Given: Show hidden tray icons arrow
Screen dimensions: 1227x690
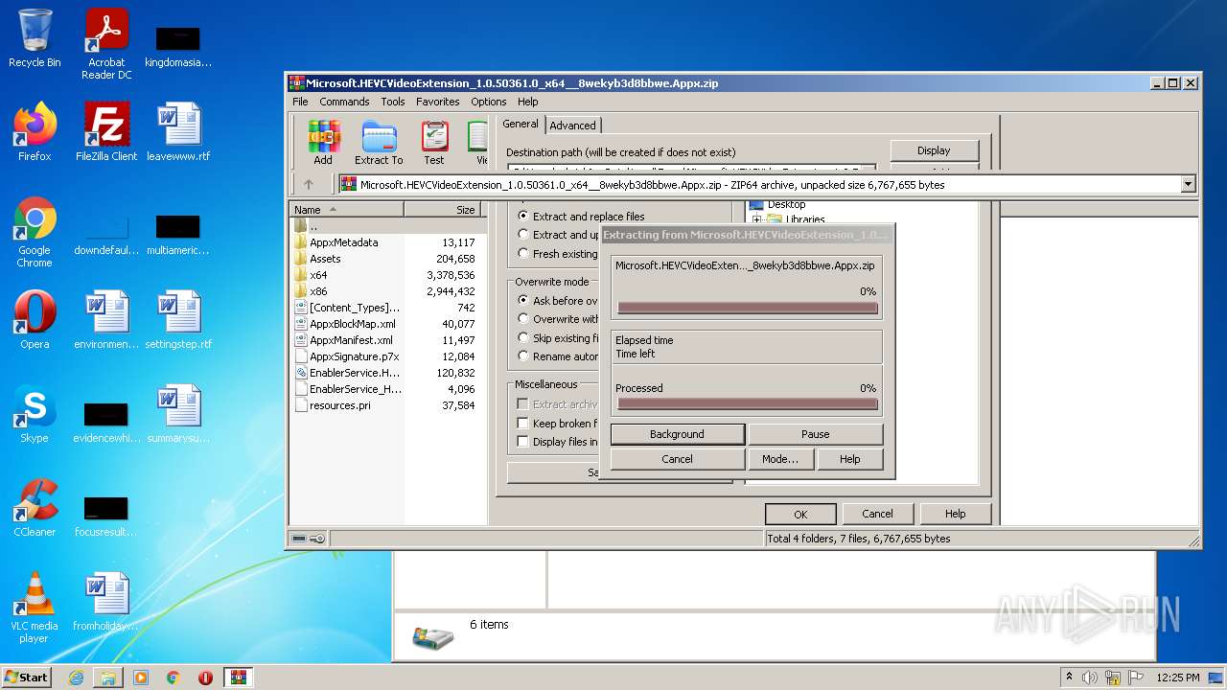Looking at the screenshot, I should pos(1070,677).
